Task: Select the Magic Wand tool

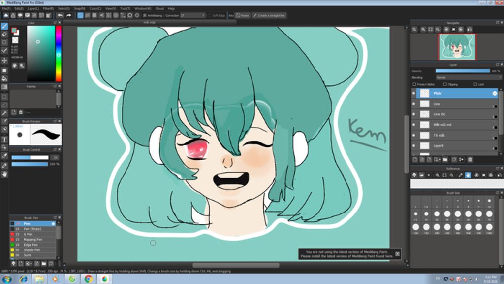Action: coord(4,113)
